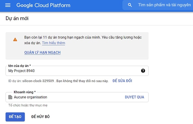Click the "ĐỂ TẠO" create button
Viewport: 193px width, 124px height.
(x=15, y=117)
